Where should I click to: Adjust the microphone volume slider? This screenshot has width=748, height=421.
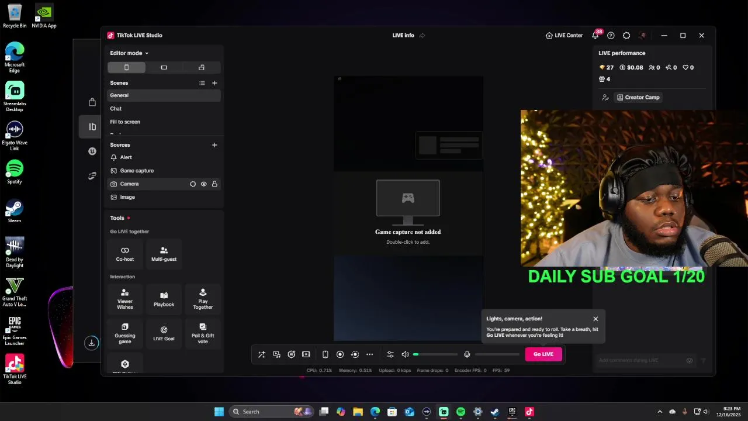coord(497,354)
